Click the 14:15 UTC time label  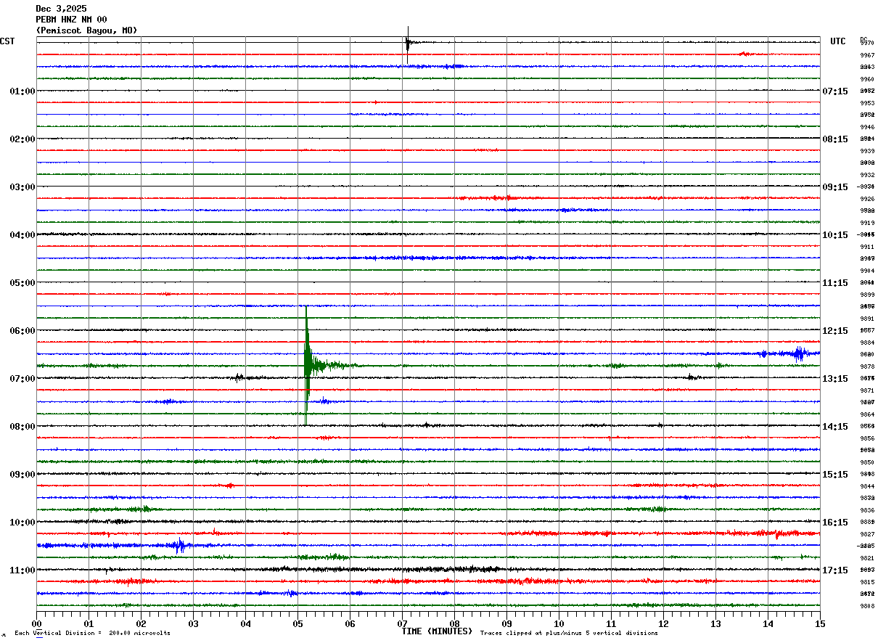[835, 427]
